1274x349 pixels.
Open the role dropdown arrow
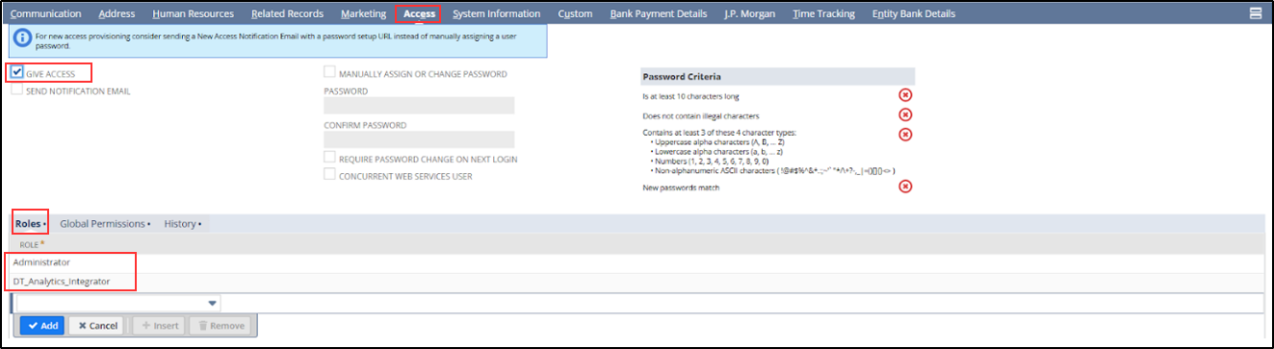212,304
